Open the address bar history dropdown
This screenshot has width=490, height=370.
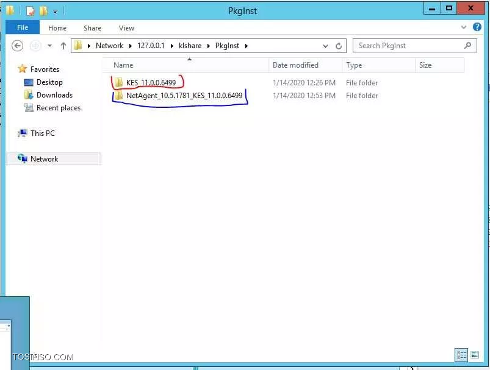pos(325,46)
